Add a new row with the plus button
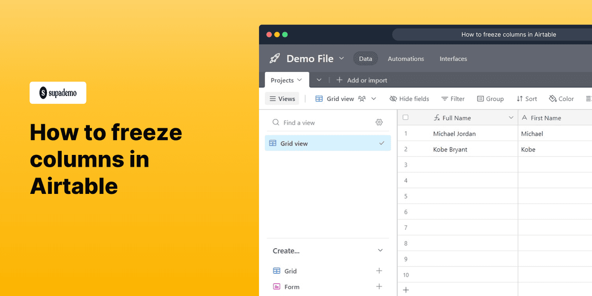This screenshot has width=592, height=296. pos(406,290)
